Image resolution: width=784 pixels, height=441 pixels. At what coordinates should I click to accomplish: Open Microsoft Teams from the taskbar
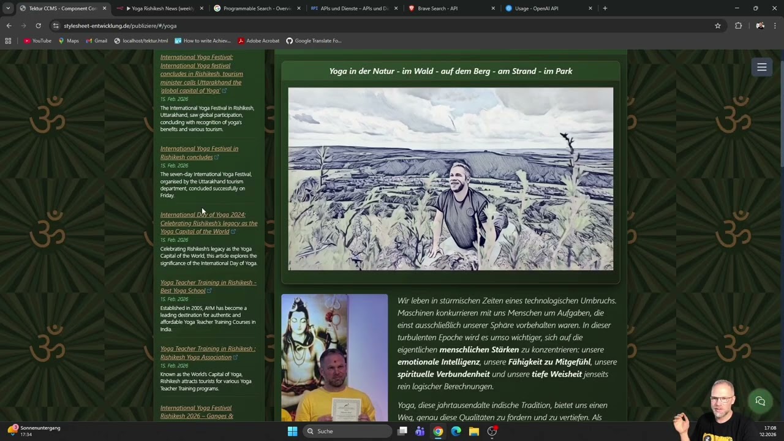point(420,431)
